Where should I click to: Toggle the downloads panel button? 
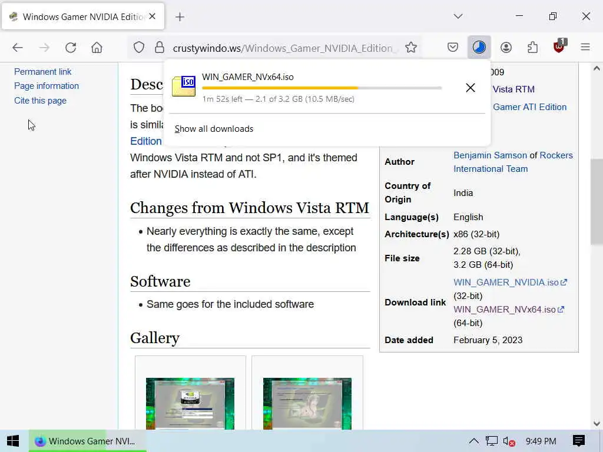pyautogui.click(x=479, y=48)
